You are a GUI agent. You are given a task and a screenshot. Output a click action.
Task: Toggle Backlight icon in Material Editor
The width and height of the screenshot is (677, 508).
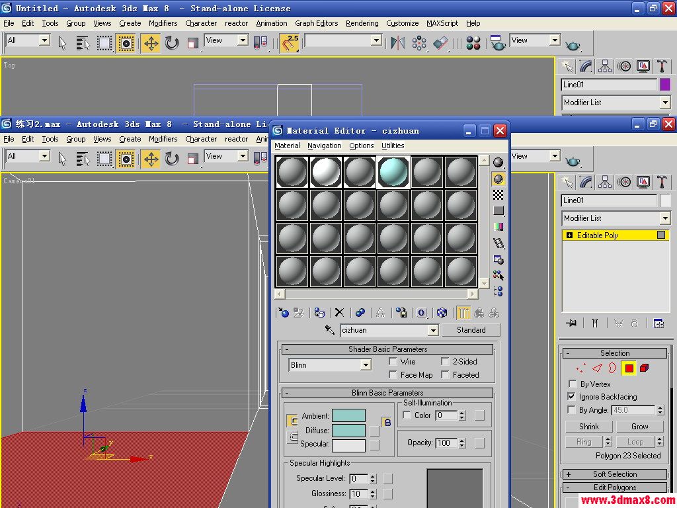pyautogui.click(x=498, y=179)
